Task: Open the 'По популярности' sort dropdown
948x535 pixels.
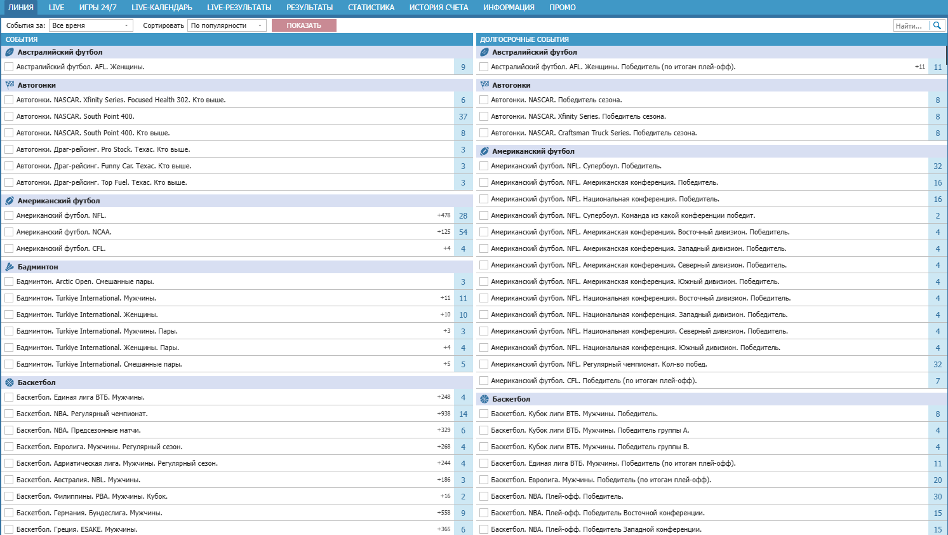Action: click(x=227, y=25)
